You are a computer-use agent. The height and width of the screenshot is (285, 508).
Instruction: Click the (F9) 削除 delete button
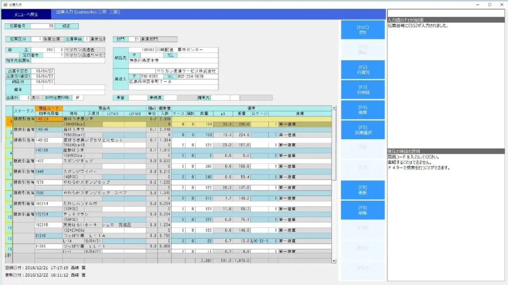363,210
